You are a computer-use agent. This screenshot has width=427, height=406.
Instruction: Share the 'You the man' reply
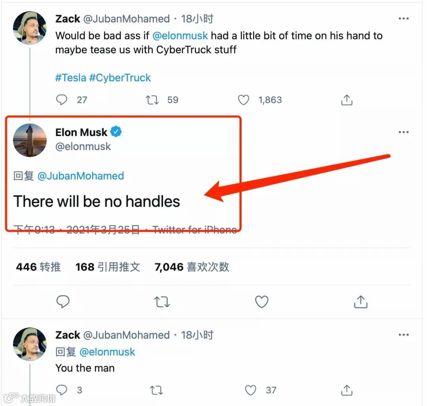click(x=346, y=390)
